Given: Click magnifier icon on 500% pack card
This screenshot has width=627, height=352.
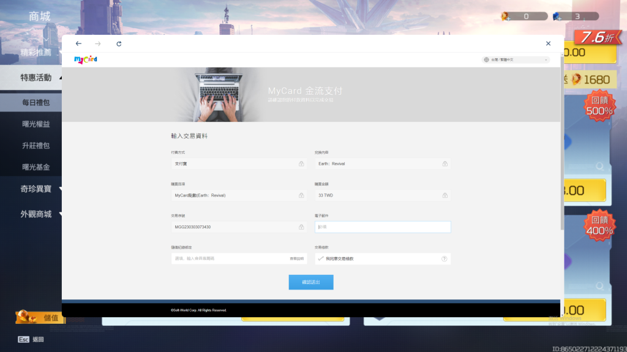Looking at the screenshot, I should pyautogui.click(x=599, y=166).
